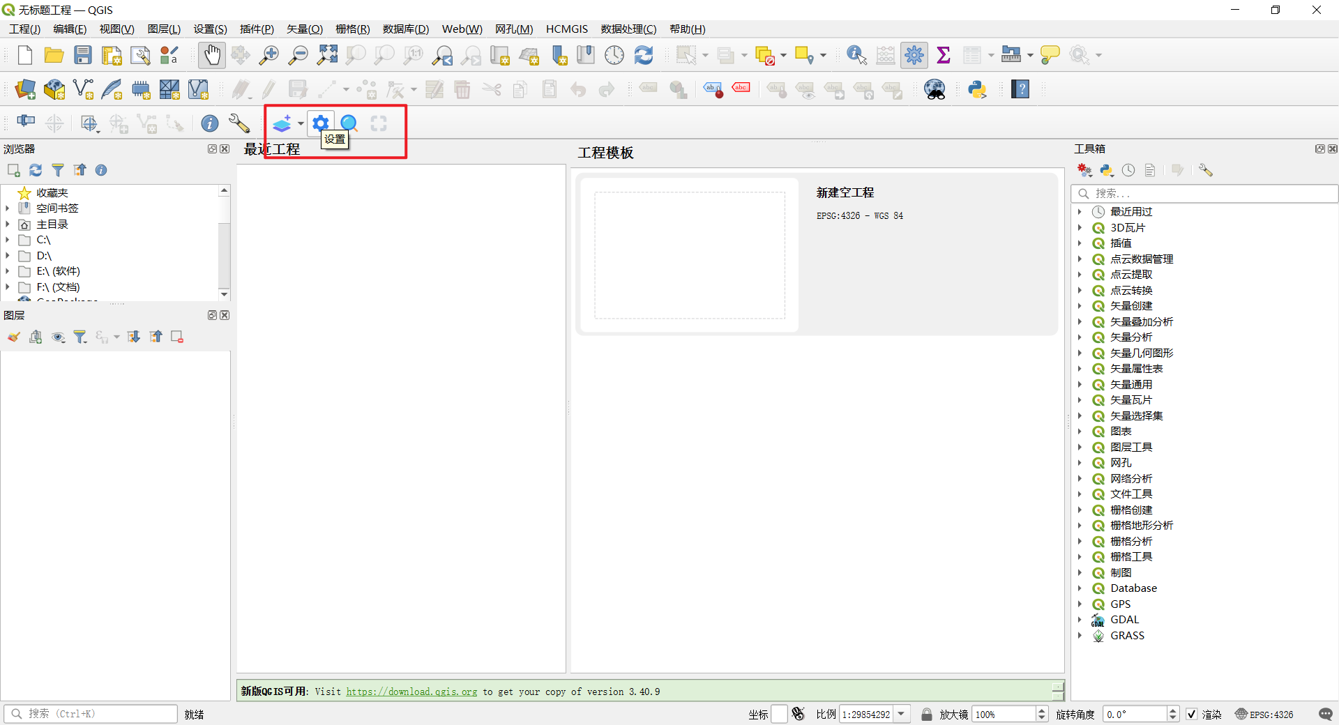
Task: Click the Refresh map icon
Action: pos(643,55)
